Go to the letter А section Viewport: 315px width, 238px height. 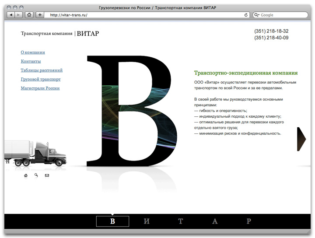coord(215,221)
